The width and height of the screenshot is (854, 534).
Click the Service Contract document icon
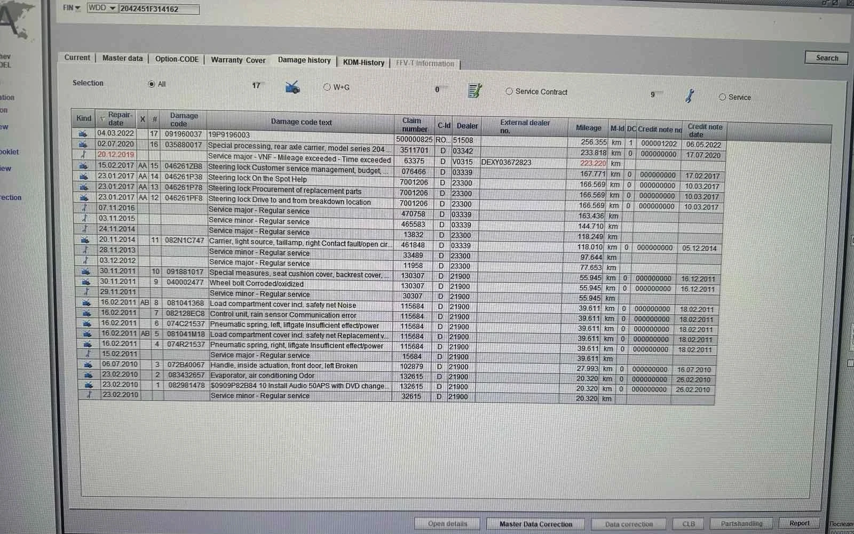coord(474,91)
